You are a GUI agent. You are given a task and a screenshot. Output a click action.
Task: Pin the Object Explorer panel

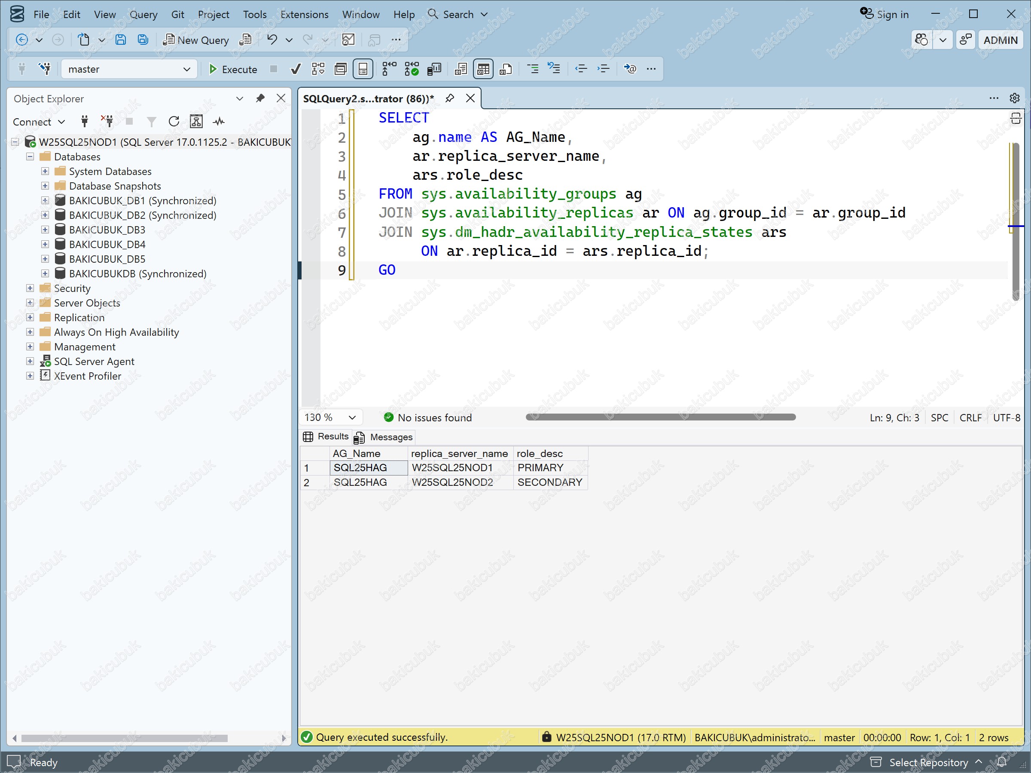pos(260,98)
